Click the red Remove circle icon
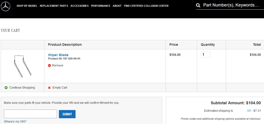Viewport: 264px width, 124px height. tap(49, 66)
